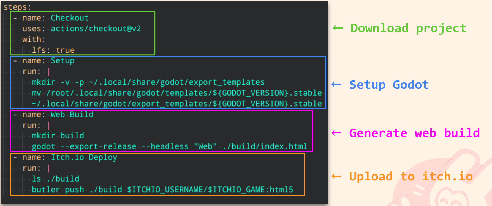This screenshot has width=492, height=206.
Task: Click the 'run: |' line under Setup
Action: pos(36,71)
